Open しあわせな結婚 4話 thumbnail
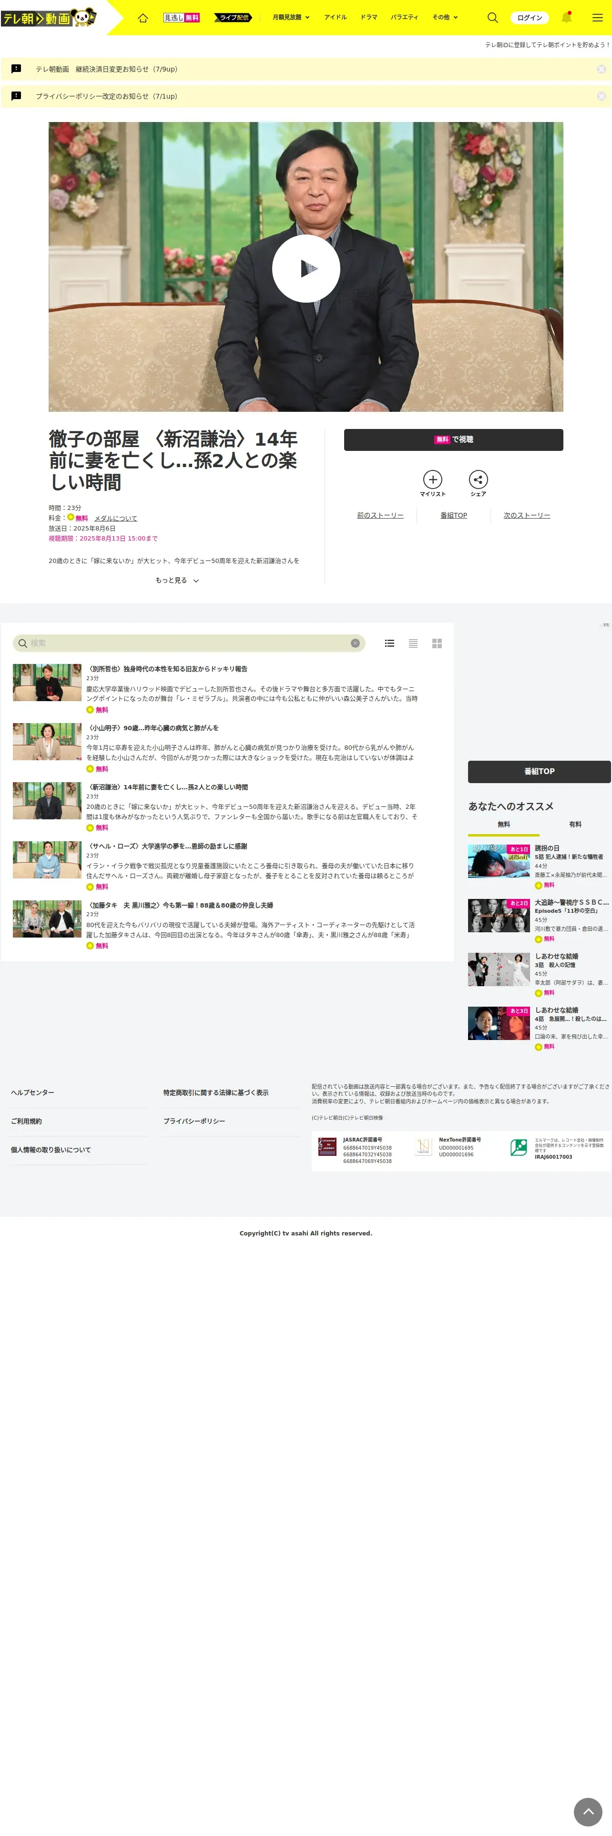This screenshot has width=612, height=1836. click(499, 1023)
